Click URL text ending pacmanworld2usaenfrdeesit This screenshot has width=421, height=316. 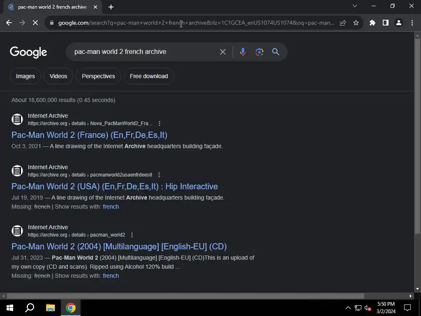click(x=90, y=175)
